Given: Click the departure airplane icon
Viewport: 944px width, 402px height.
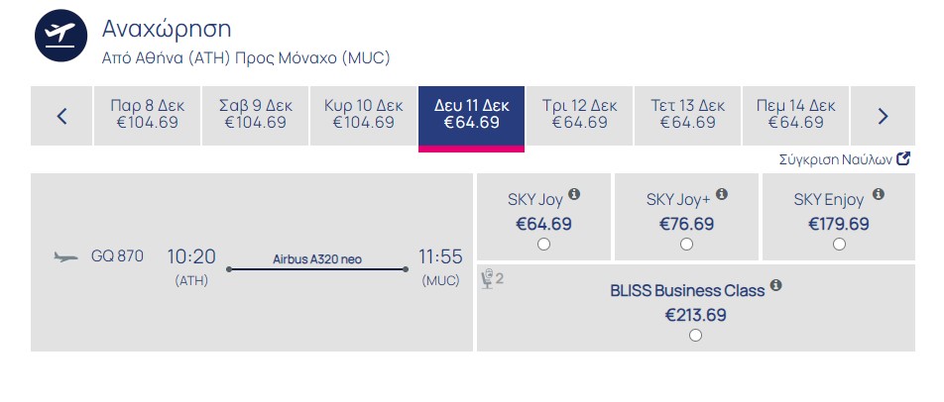Looking at the screenshot, I should (x=60, y=36).
